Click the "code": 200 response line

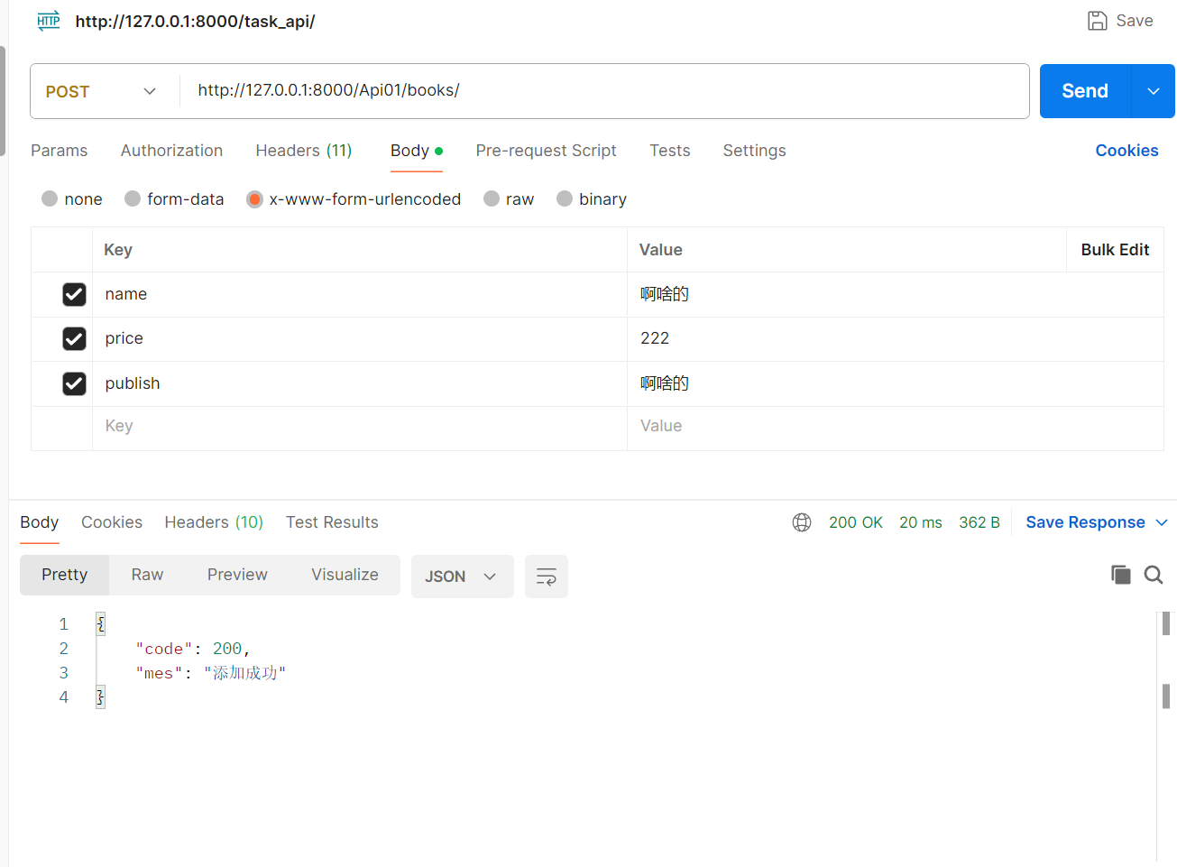(x=193, y=649)
